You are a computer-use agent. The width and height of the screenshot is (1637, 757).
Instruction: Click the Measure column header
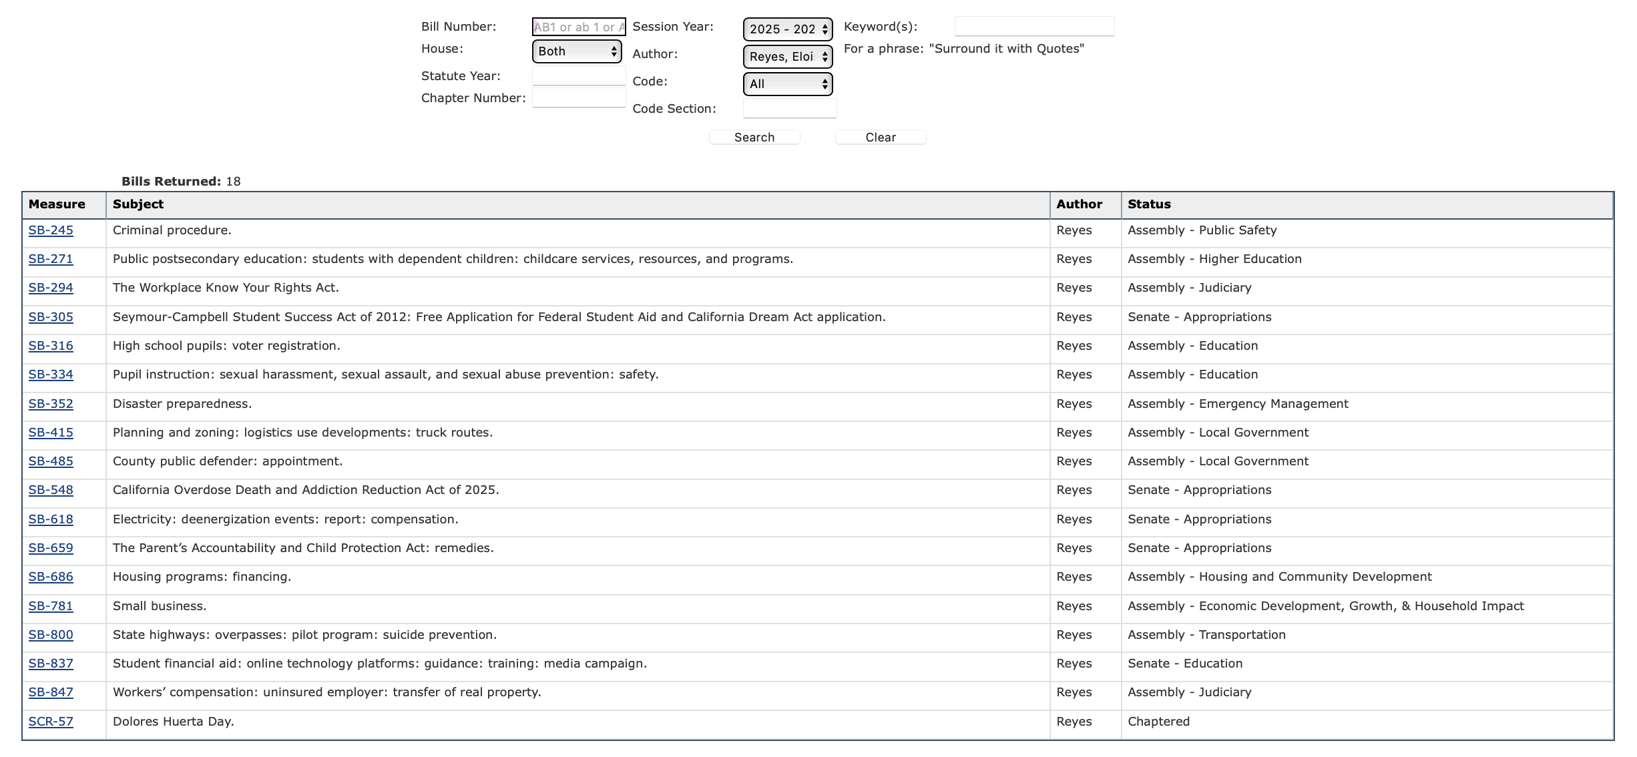[x=57, y=204]
